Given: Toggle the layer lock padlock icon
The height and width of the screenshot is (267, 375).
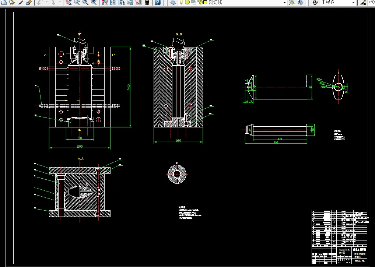Looking at the screenshot, I should point(200,2).
